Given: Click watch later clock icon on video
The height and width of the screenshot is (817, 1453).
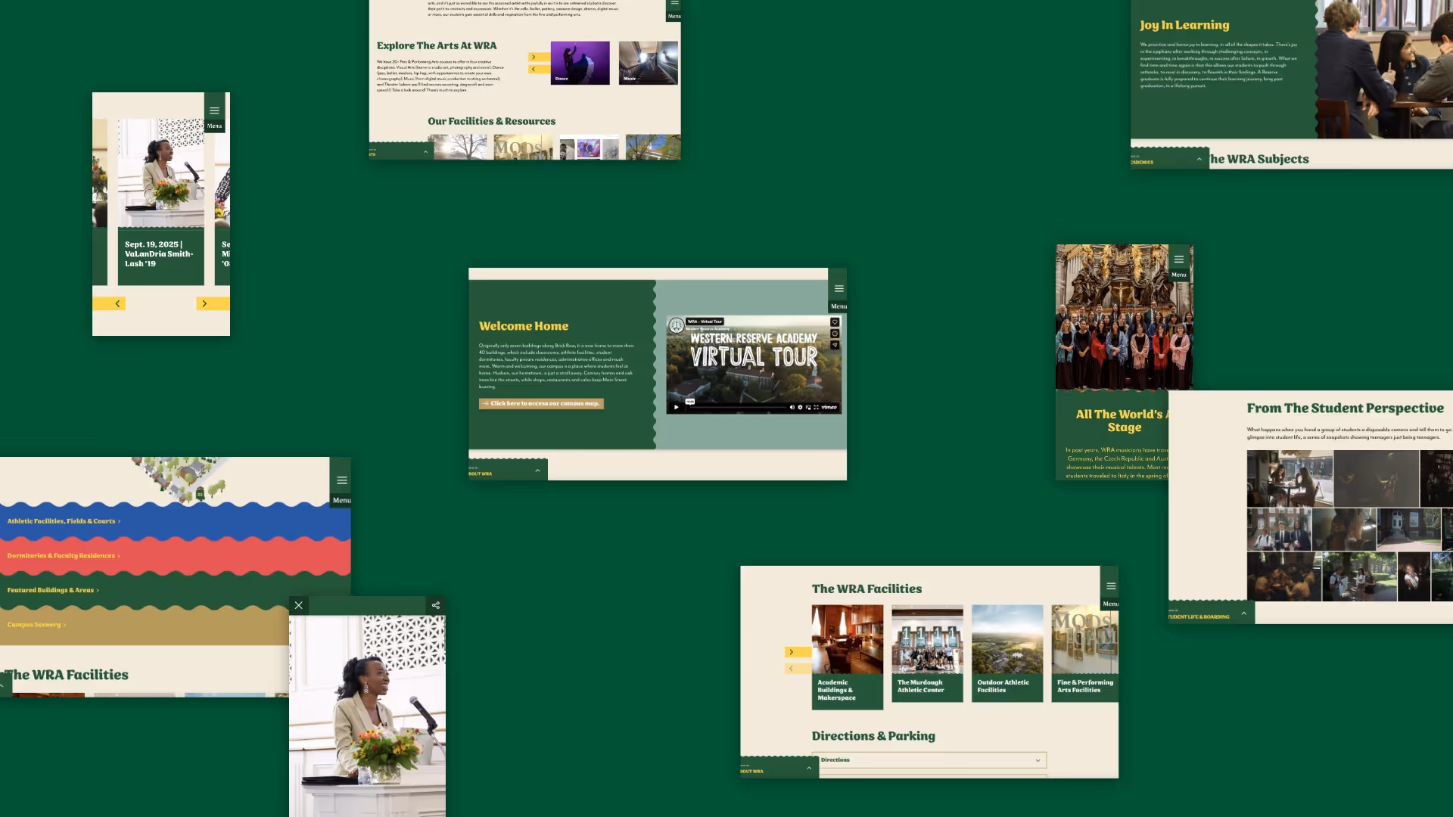Looking at the screenshot, I should pyautogui.click(x=835, y=334).
